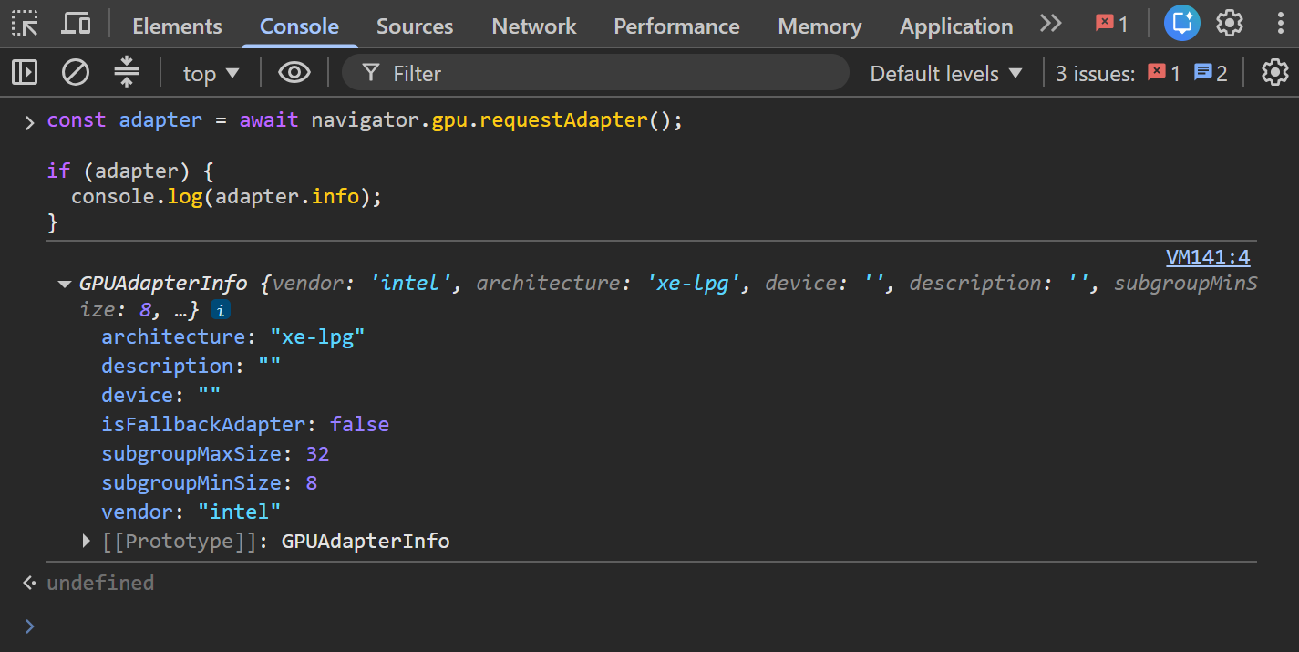Toggle the device toolbar icon
This screenshot has height=652, width=1299.
tap(76, 24)
